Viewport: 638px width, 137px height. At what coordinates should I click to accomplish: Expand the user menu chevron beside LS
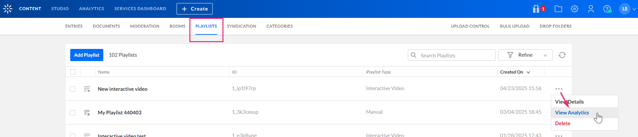[634, 9]
